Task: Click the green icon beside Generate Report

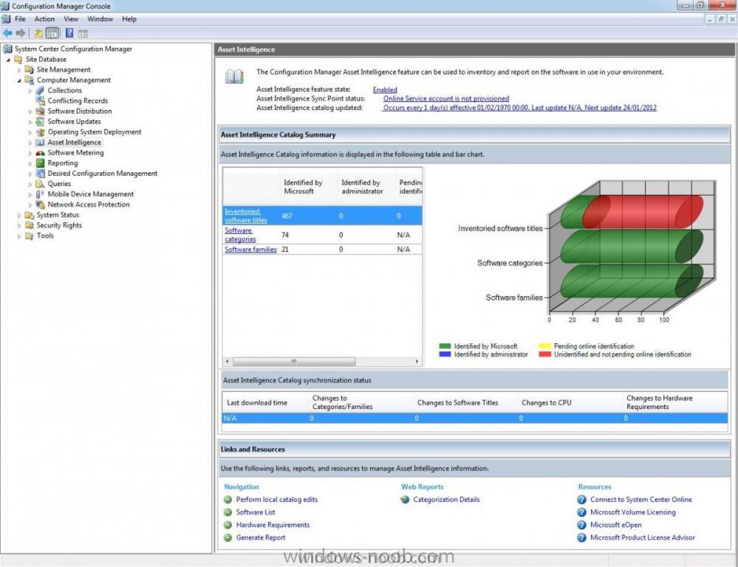Action: tap(228, 537)
